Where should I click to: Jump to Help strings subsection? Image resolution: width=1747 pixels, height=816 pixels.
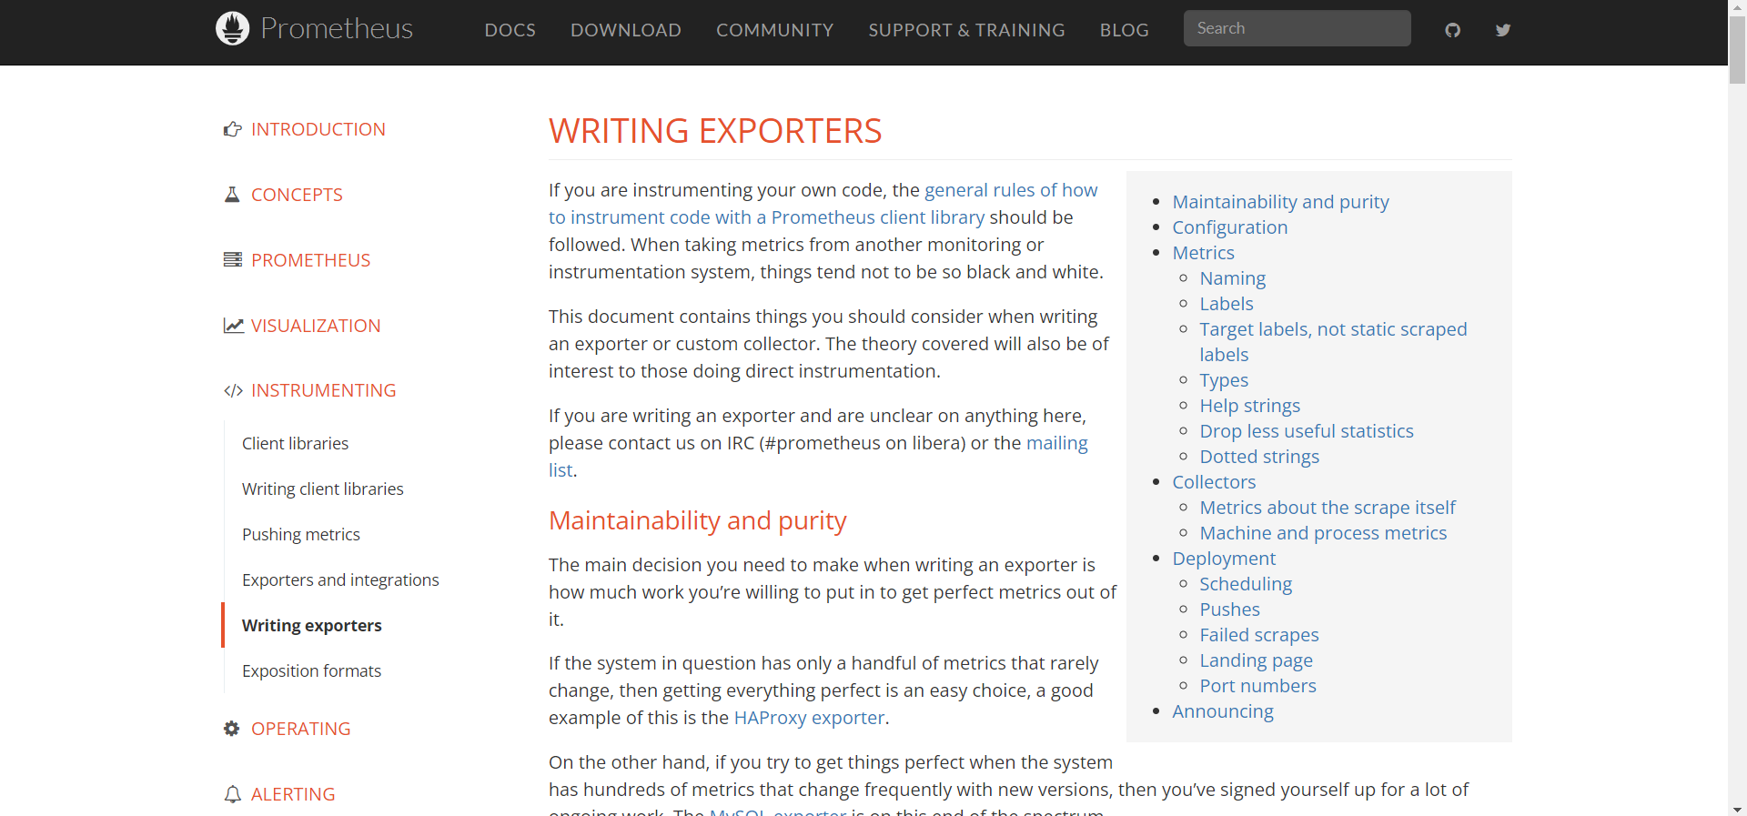pos(1250,406)
